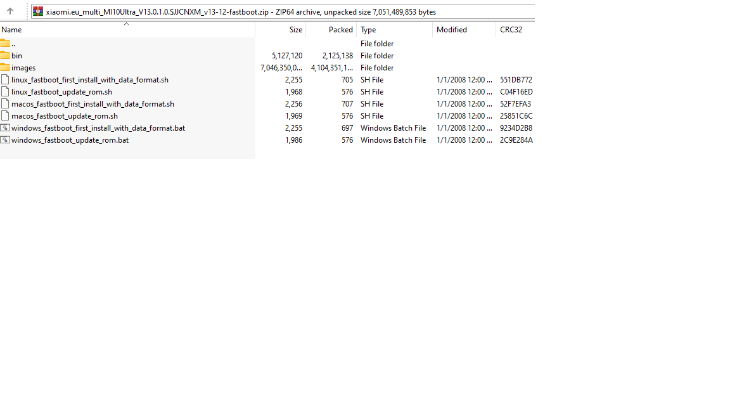Select windows_fastboot_first_install_with_data_format.bat icon
Image resolution: width=730 pixels, height=411 pixels.
tap(5, 128)
